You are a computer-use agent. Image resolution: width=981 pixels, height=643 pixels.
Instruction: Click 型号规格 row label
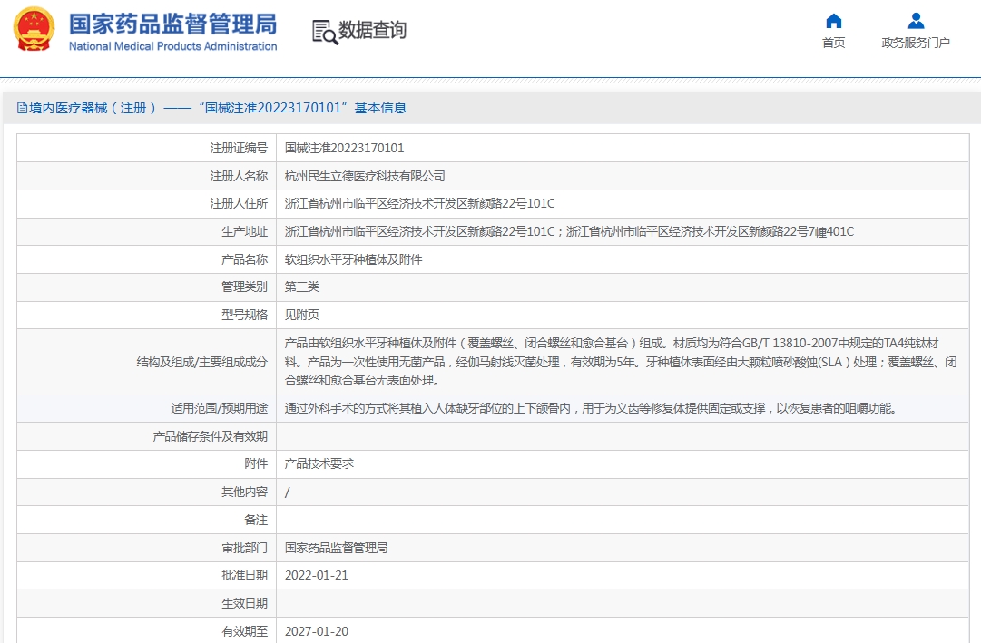click(x=244, y=315)
